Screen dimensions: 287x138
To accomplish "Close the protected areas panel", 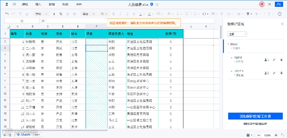I will (x=282, y=24).
